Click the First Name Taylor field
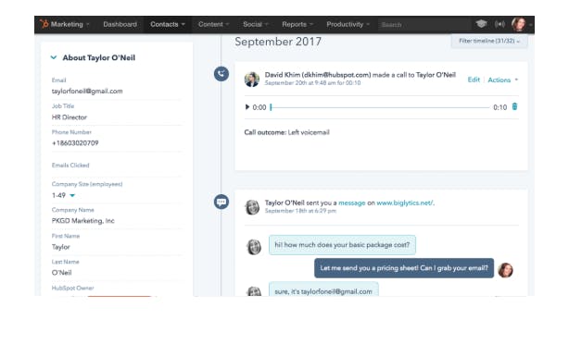 116,247
